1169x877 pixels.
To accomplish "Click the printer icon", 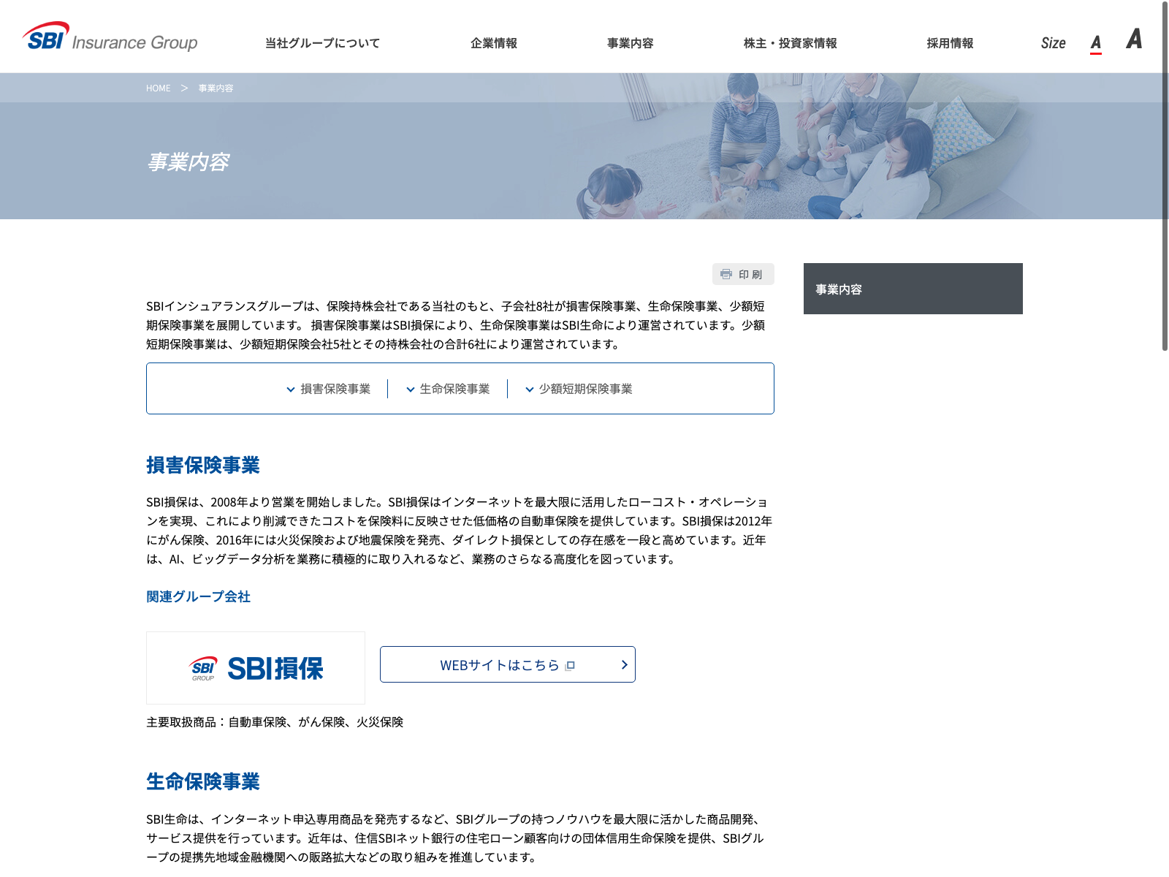I will pyautogui.click(x=726, y=274).
